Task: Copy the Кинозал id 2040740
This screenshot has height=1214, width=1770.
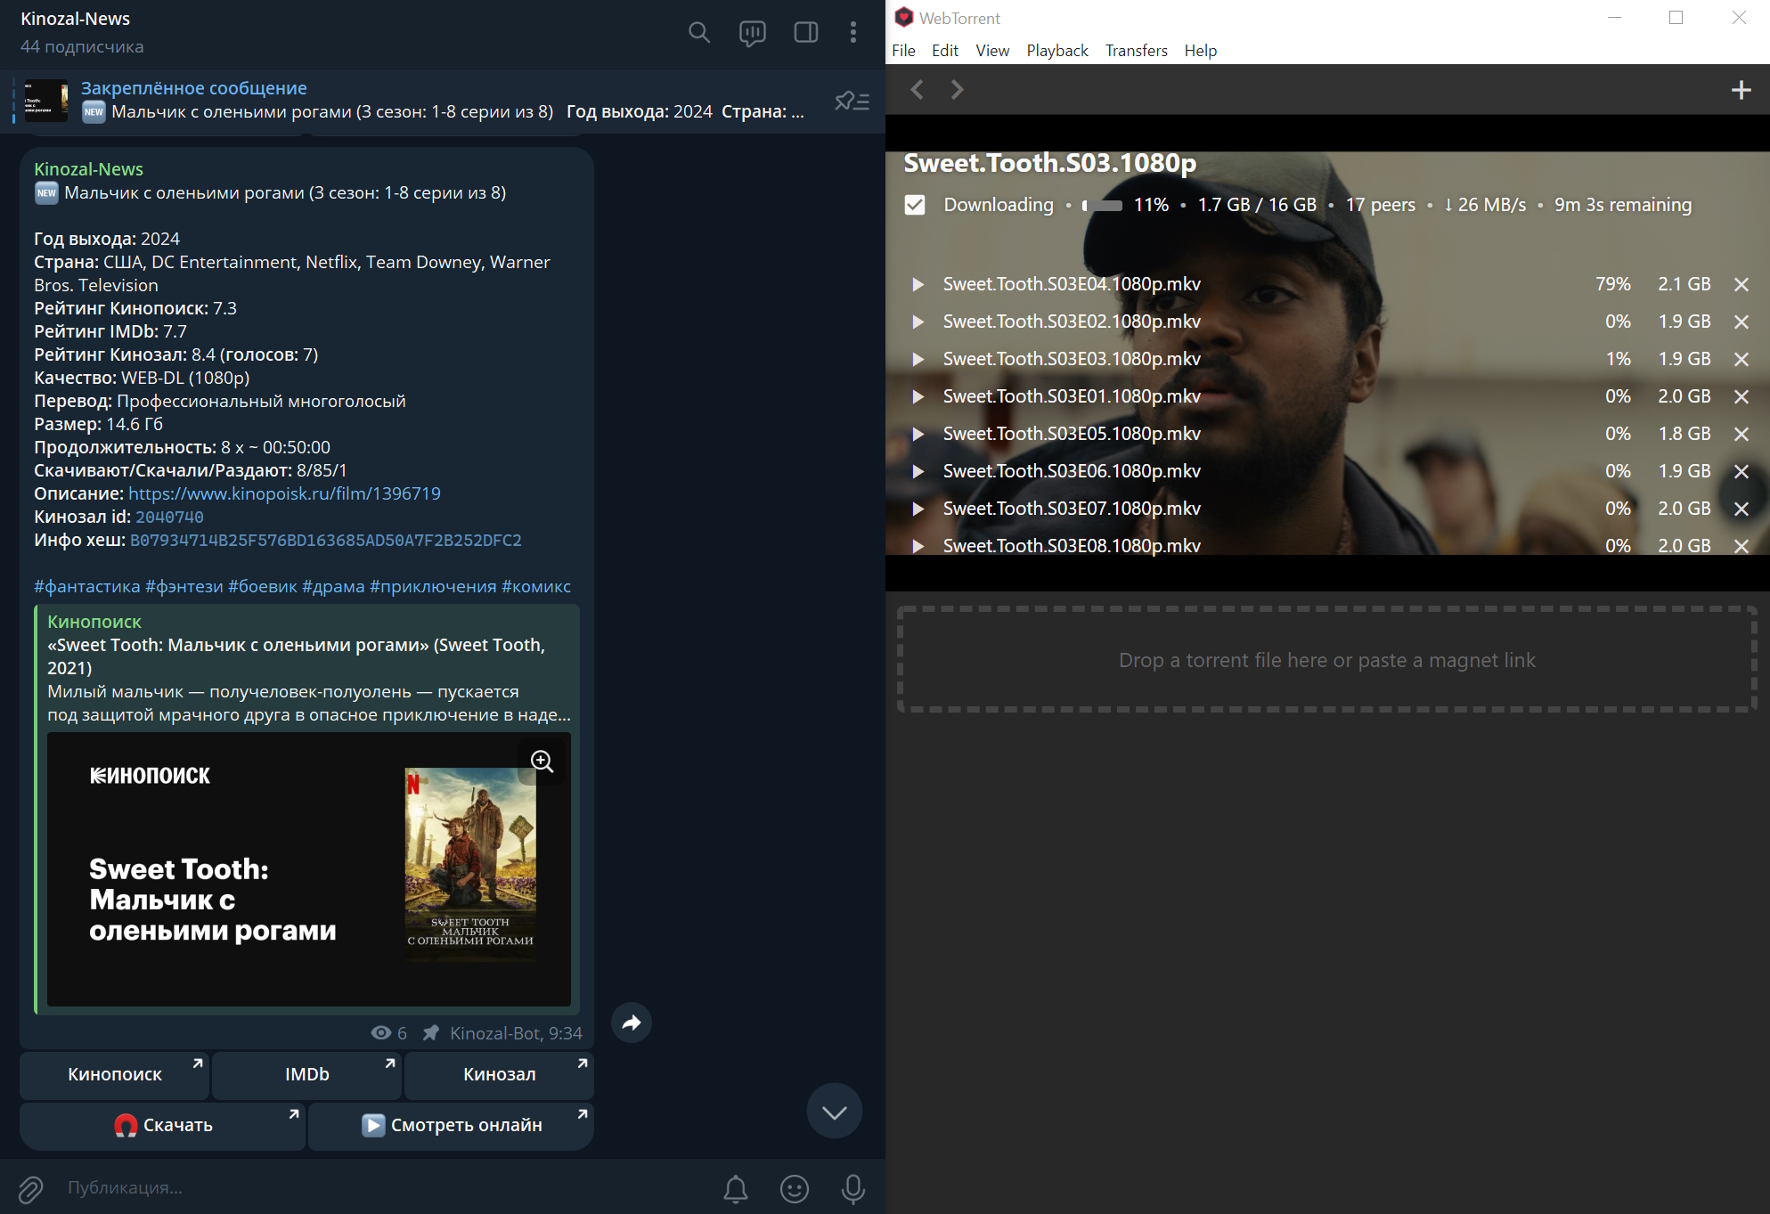Action: pos(169,517)
